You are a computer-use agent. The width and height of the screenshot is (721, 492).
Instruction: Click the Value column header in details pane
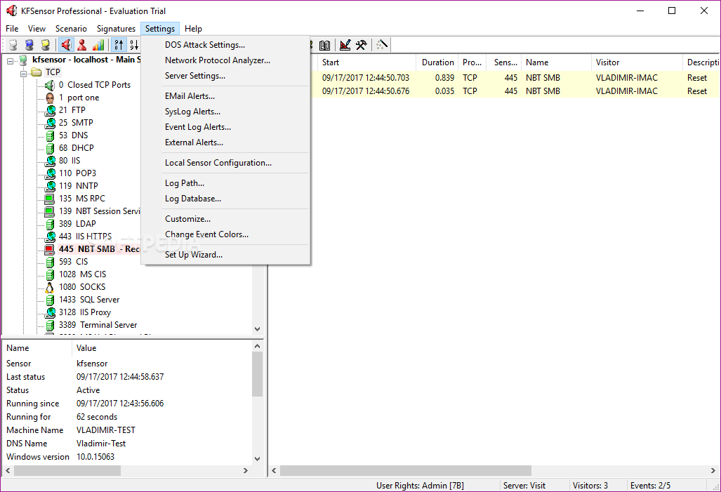[x=161, y=348]
